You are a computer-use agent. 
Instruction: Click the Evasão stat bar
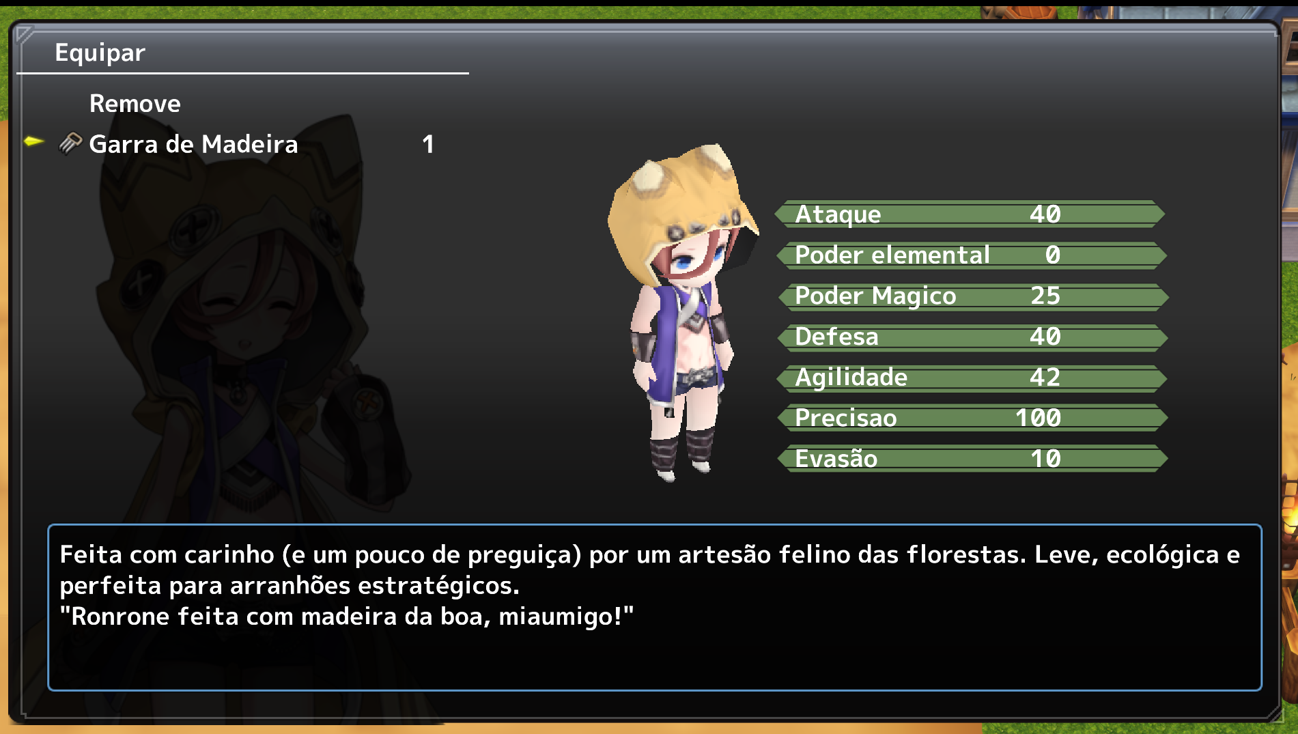coord(972,458)
